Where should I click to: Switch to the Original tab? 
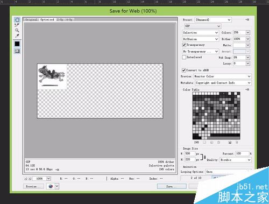tap(31, 19)
